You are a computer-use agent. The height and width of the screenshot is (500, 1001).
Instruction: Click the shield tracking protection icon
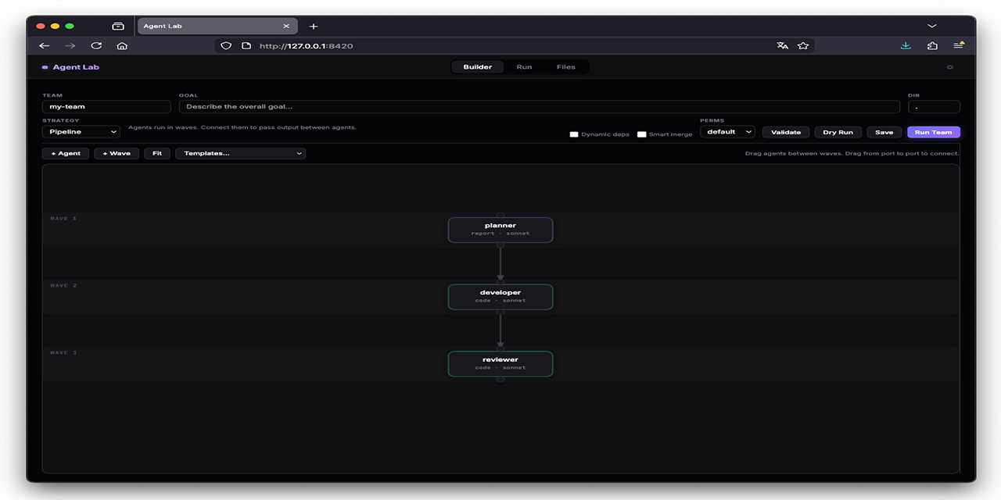coord(226,46)
